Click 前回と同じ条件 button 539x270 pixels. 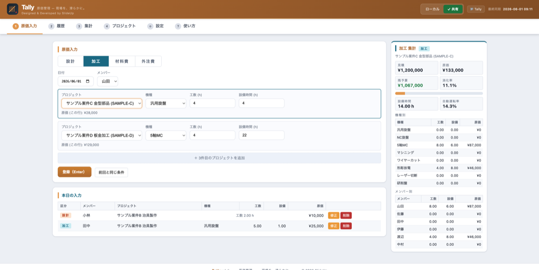point(111,172)
